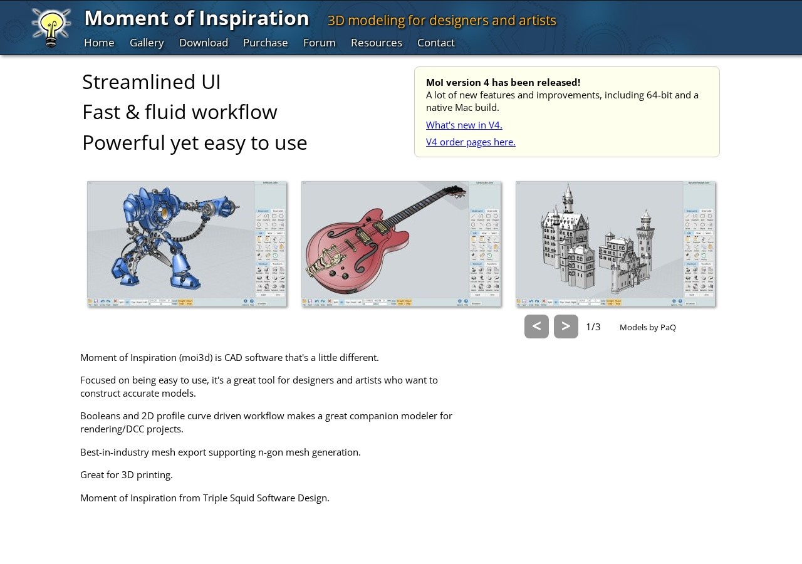Click the CAD software intro sentence

(x=229, y=357)
